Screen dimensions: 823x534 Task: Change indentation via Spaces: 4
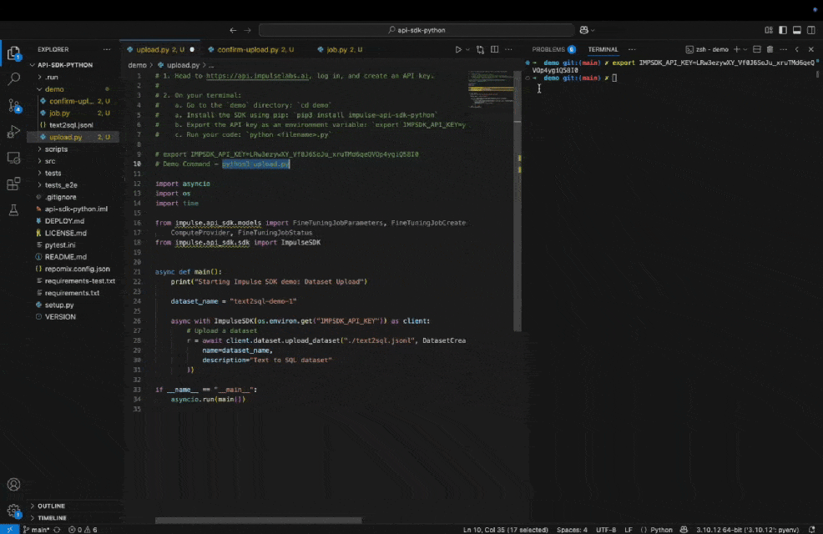pyautogui.click(x=572, y=530)
